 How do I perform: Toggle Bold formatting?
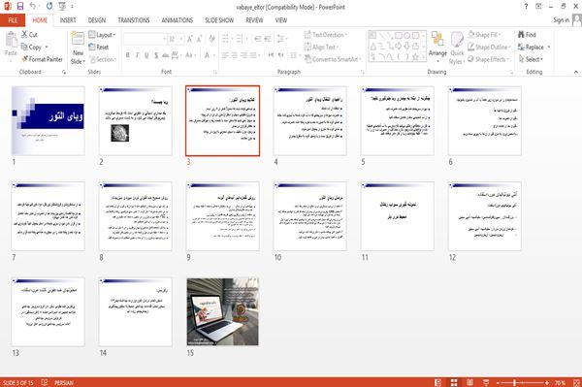[x=128, y=55]
